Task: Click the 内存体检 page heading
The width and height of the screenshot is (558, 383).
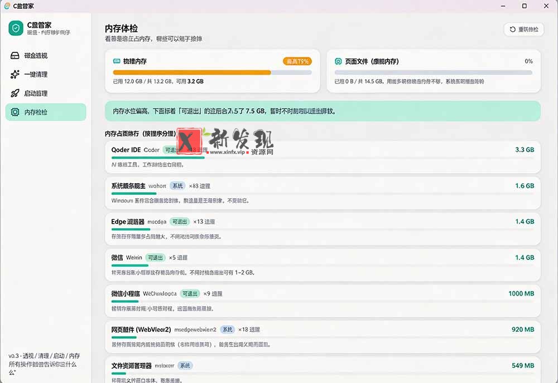Action: pos(121,28)
